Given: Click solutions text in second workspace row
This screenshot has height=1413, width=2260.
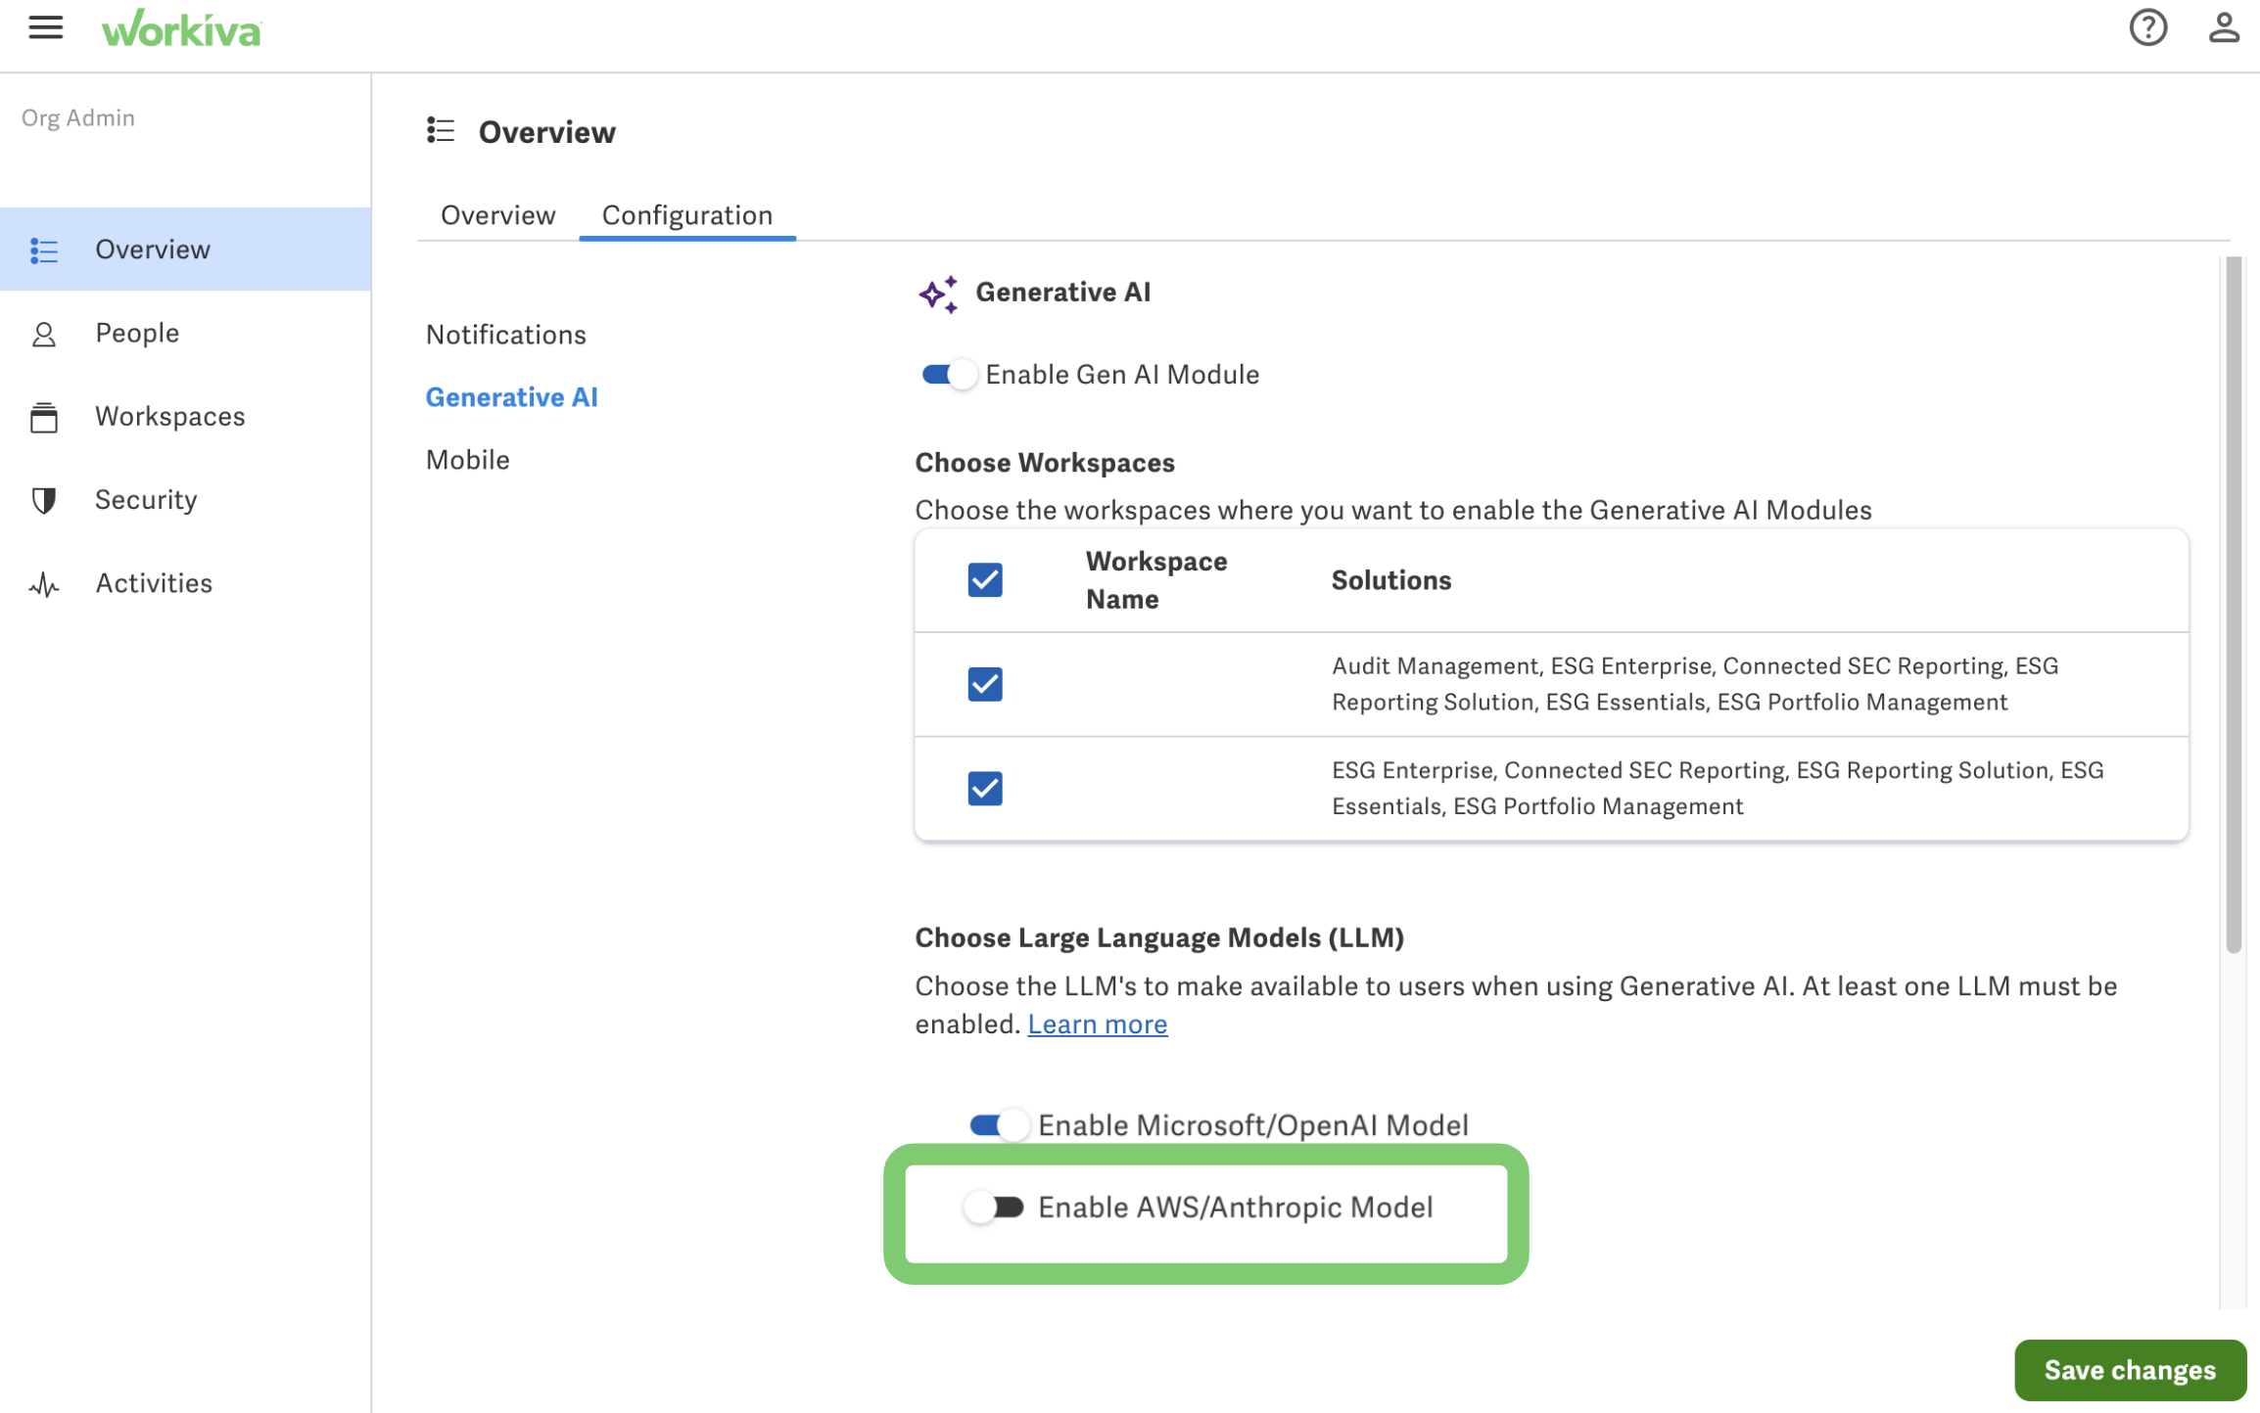Looking at the screenshot, I should click(x=1718, y=789).
